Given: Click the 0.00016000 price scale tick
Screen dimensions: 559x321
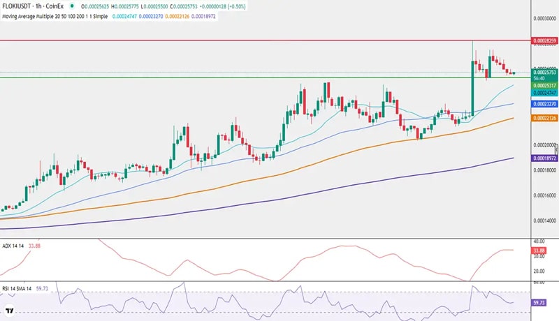Looking at the screenshot, I should point(544,195).
